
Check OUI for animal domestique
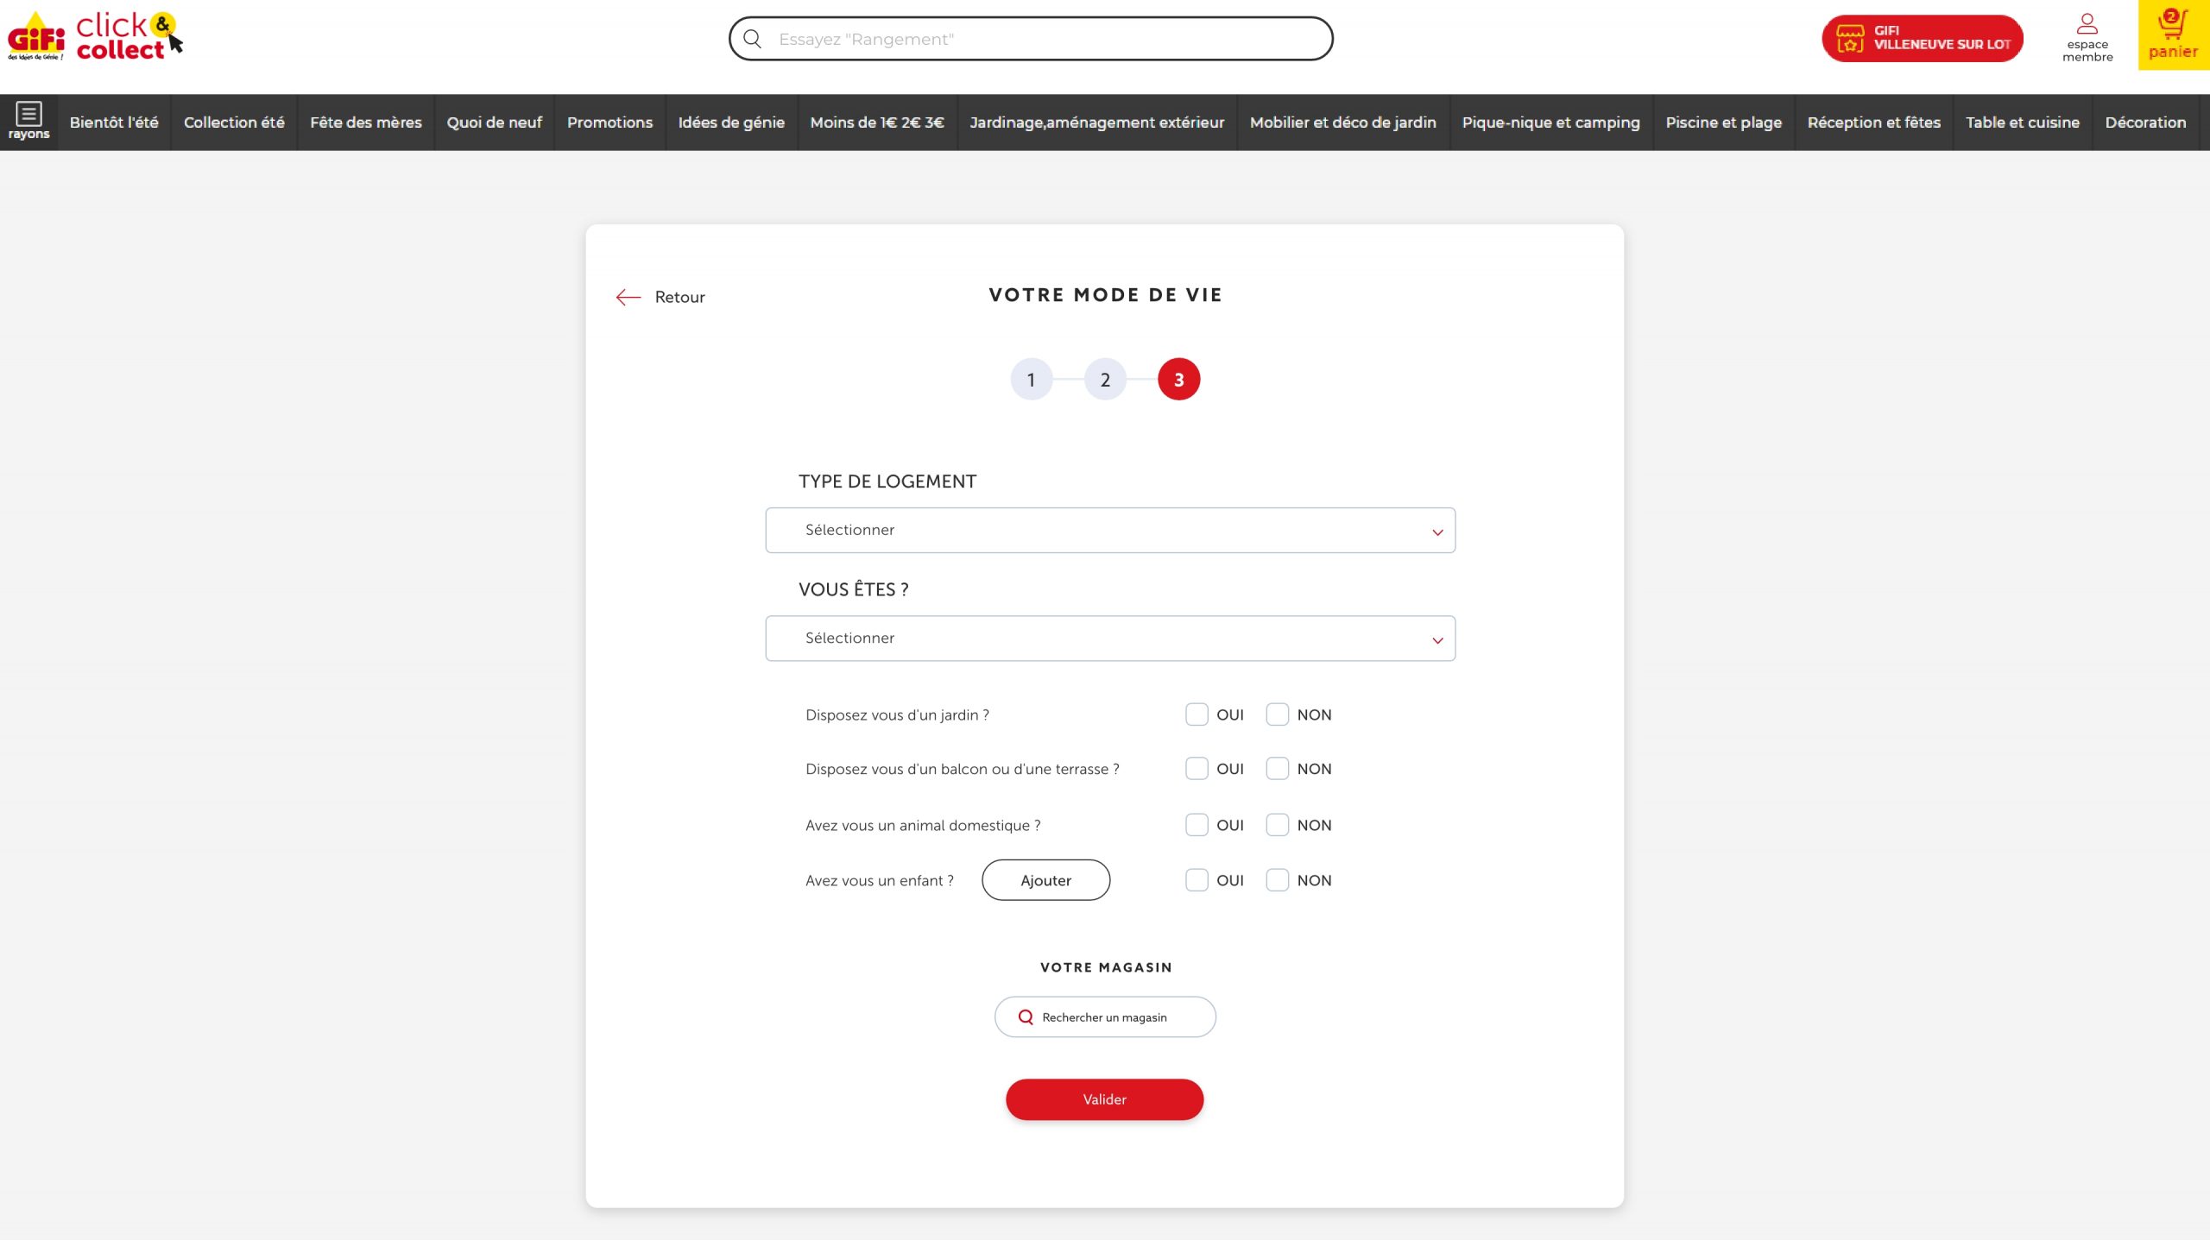tap(1196, 825)
